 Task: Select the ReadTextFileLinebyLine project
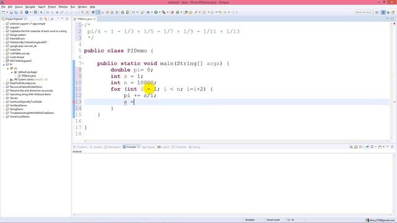coord(22,83)
